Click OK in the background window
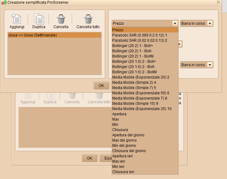The width and height of the screenshot is (227, 179). coord(89,158)
